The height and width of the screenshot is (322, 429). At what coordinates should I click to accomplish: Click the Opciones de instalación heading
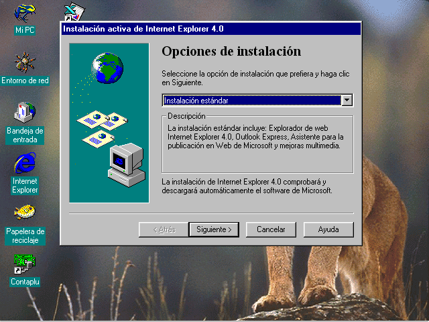[x=231, y=52]
